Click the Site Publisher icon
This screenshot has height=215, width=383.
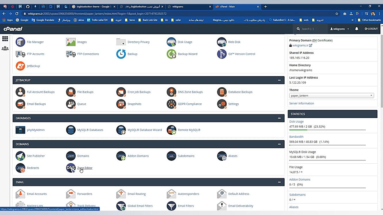click(20, 156)
